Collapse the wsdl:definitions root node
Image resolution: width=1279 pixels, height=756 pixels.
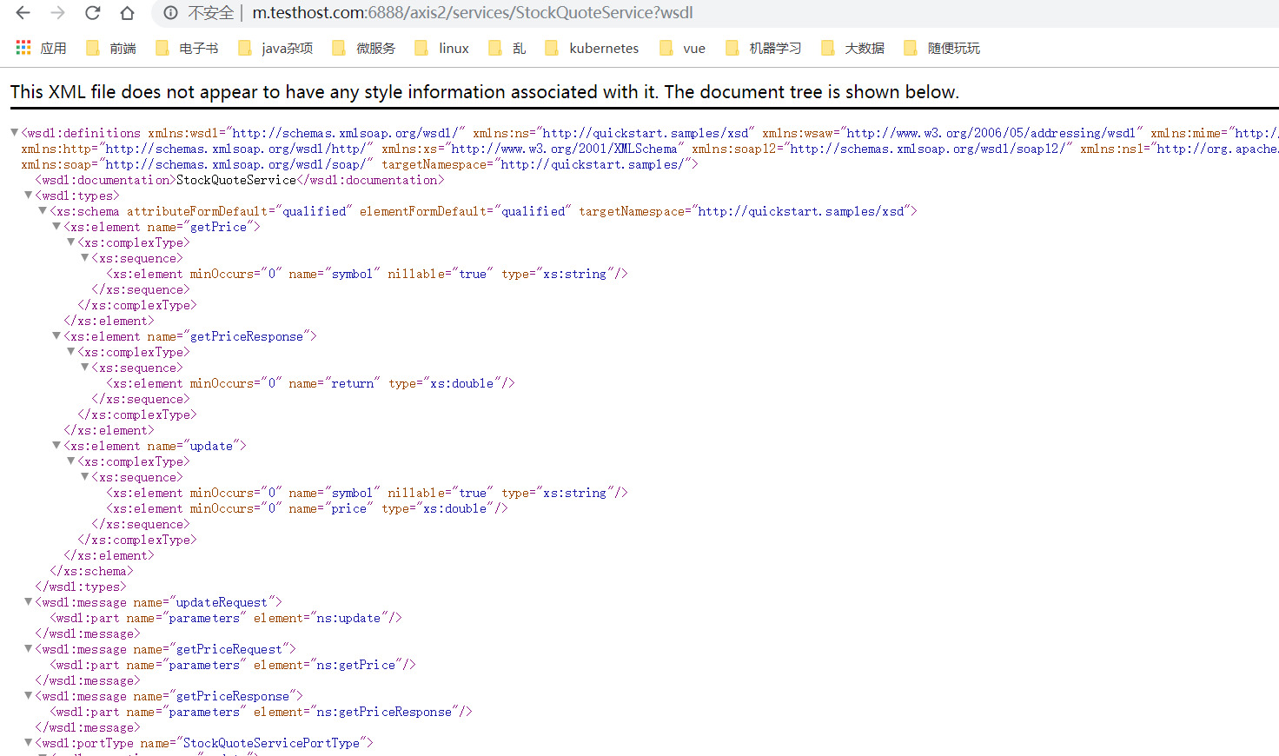[15, 133]
